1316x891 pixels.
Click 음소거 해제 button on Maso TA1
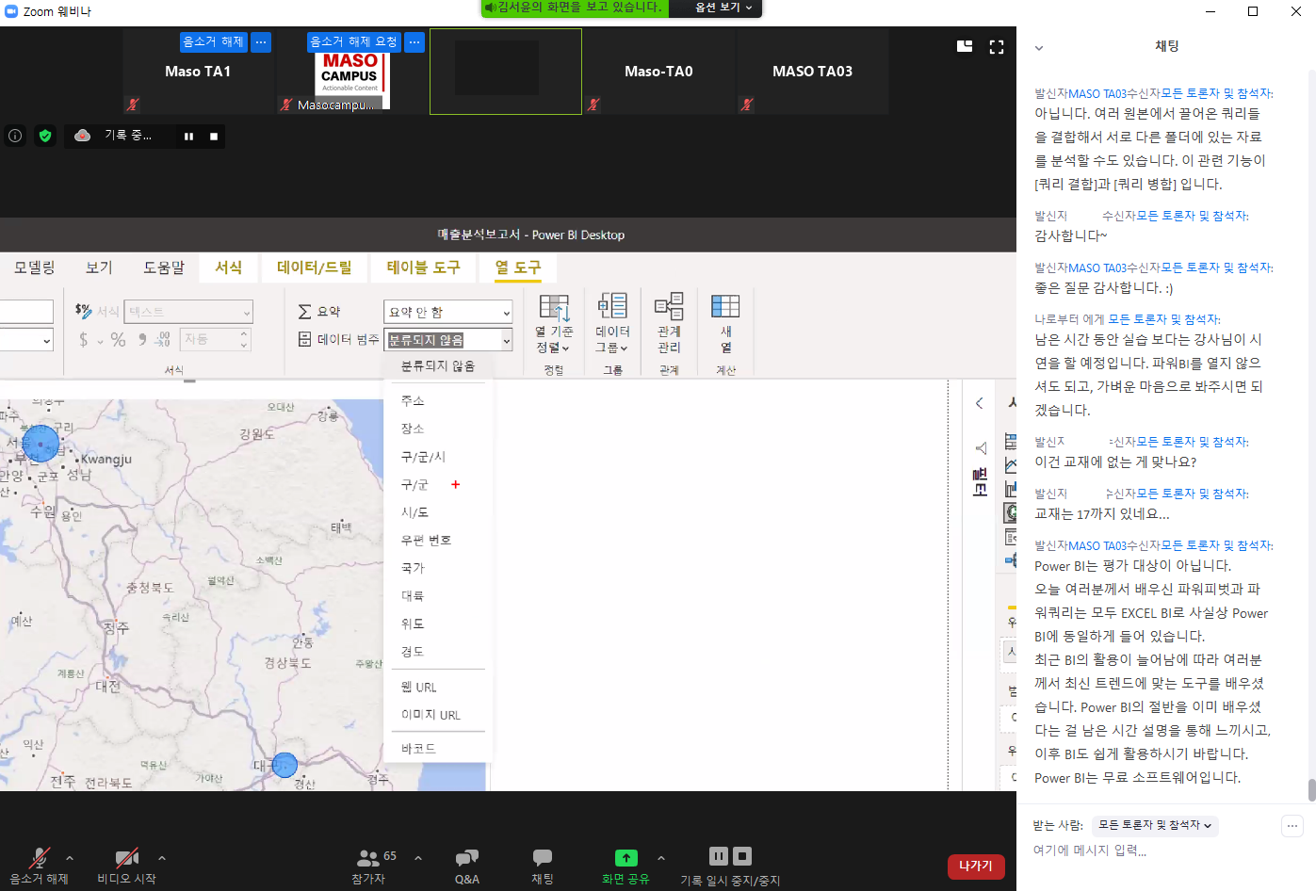pos(213,42)
